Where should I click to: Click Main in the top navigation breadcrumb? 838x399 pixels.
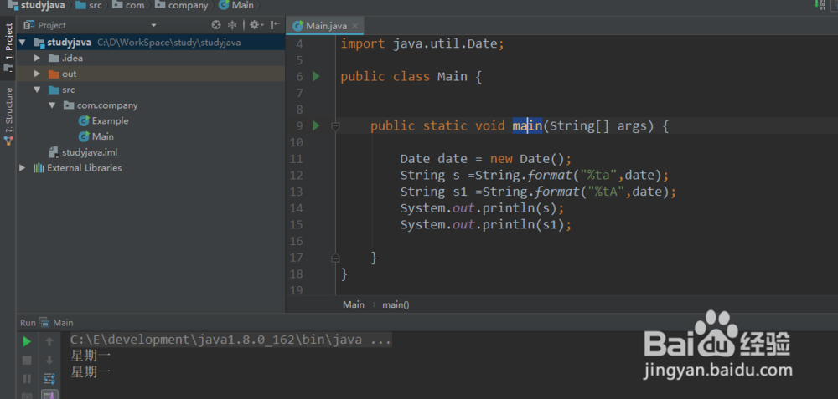click(243, 5)
